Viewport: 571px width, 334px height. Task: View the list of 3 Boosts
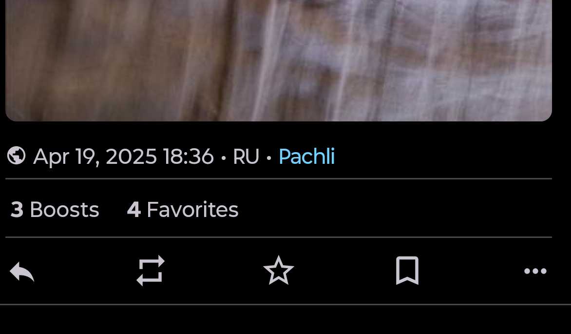click(x=55, y=209)
